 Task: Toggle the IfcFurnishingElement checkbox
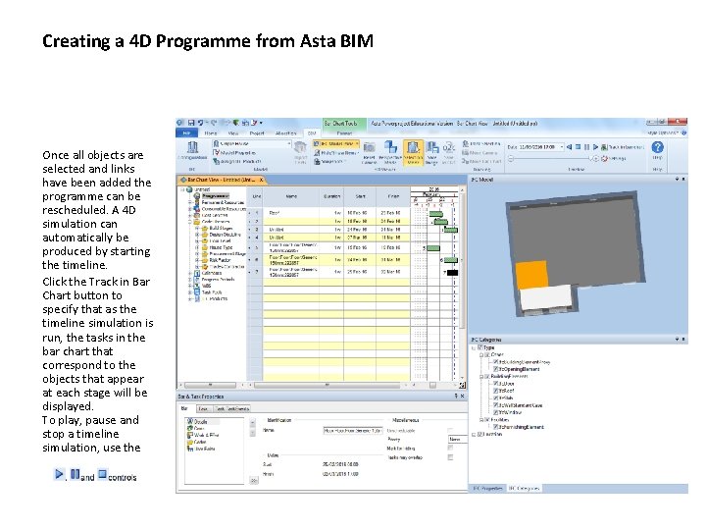tap(496, 426)
